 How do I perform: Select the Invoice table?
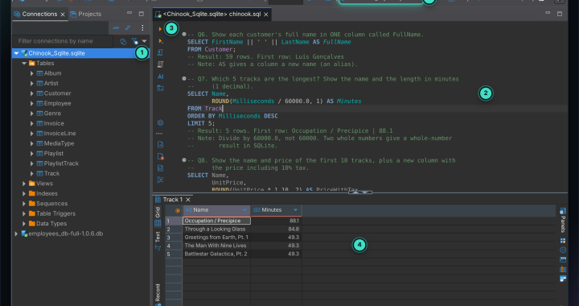[54, 123]
